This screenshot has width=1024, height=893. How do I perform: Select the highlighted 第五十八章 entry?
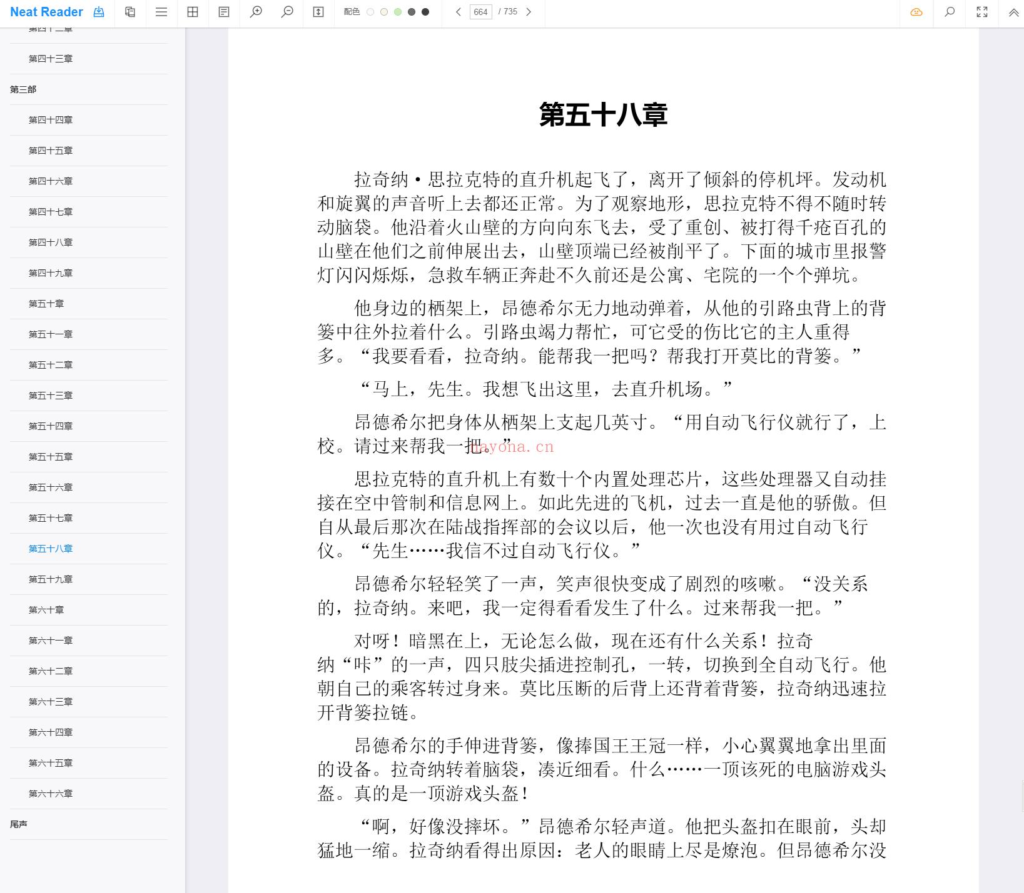[x=51, y=549]
